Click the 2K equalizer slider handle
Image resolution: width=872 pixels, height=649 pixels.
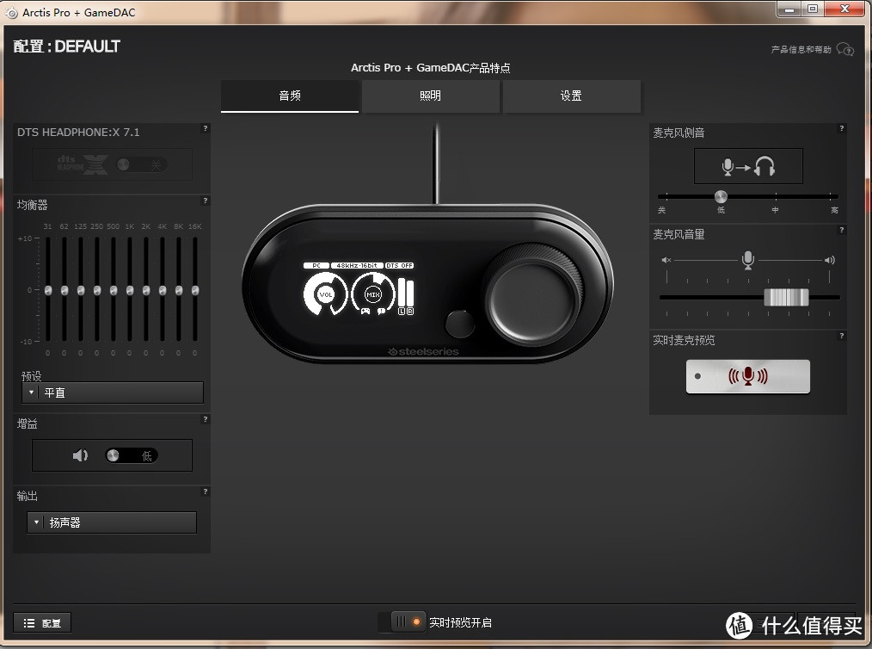(146, 291)
